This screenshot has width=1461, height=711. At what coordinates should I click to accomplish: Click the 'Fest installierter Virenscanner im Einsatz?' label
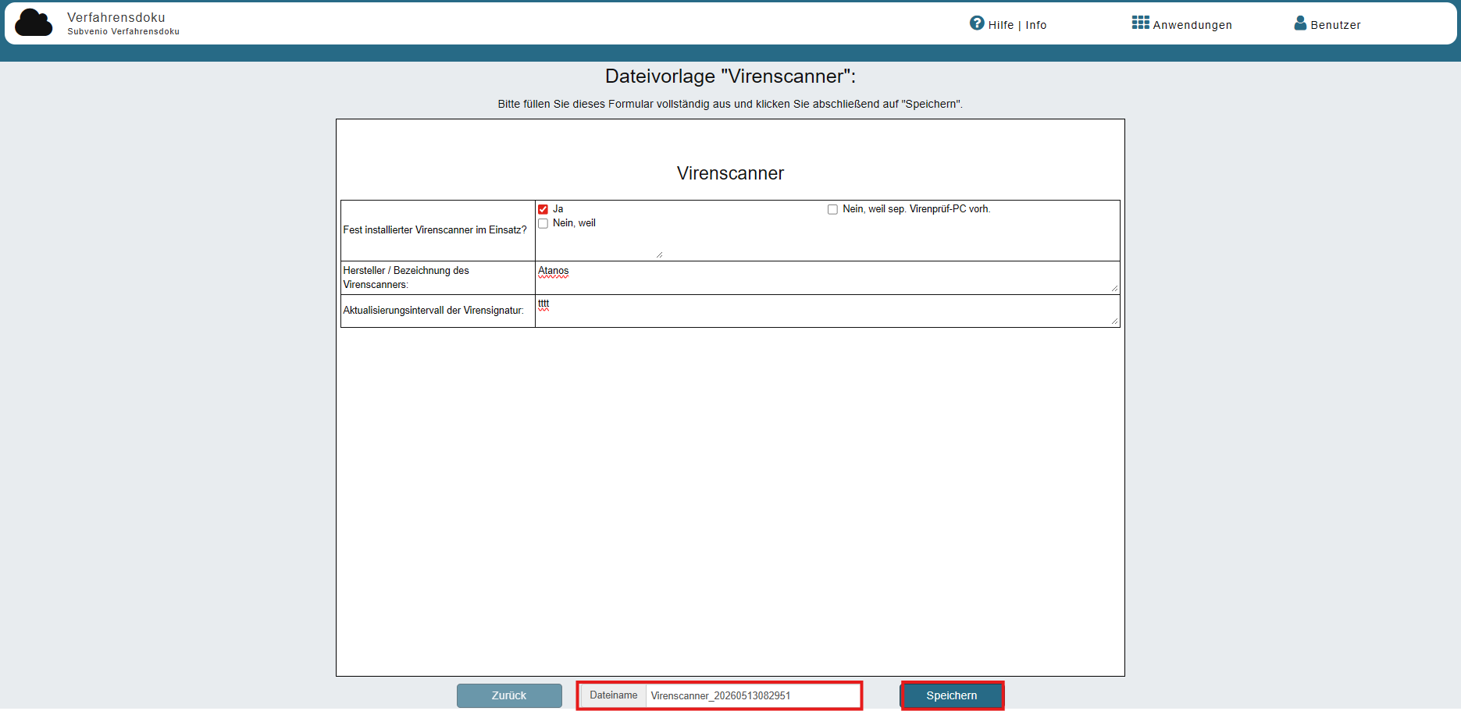pyautogui.click(x=435, y=230)
